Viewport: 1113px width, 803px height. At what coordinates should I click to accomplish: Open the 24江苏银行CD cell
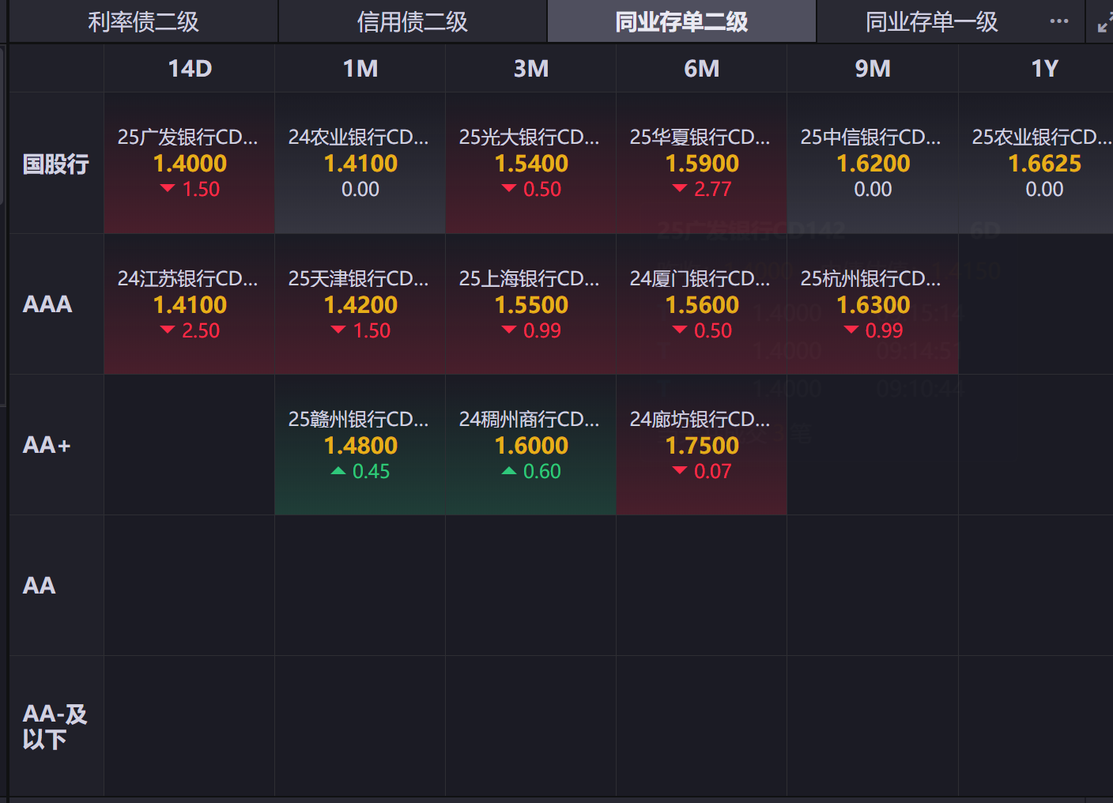[x=190, y=304]
